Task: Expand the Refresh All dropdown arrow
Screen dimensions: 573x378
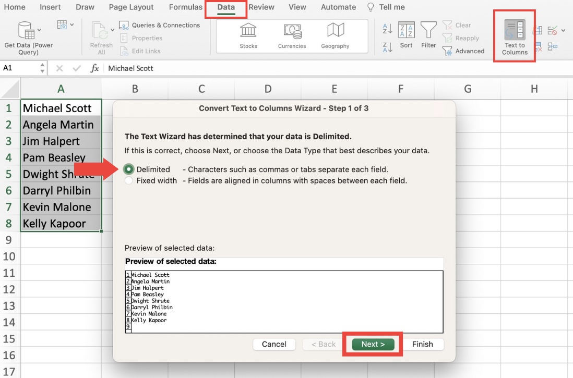Action: pyautogui.click(x=113, y=30)
